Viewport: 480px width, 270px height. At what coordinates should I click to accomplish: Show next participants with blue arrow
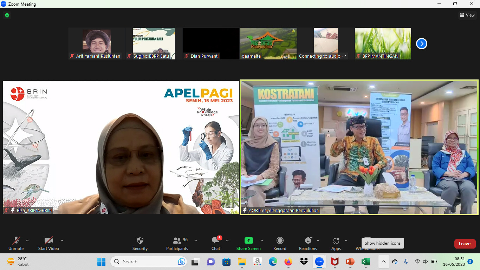tap(421, 44)
